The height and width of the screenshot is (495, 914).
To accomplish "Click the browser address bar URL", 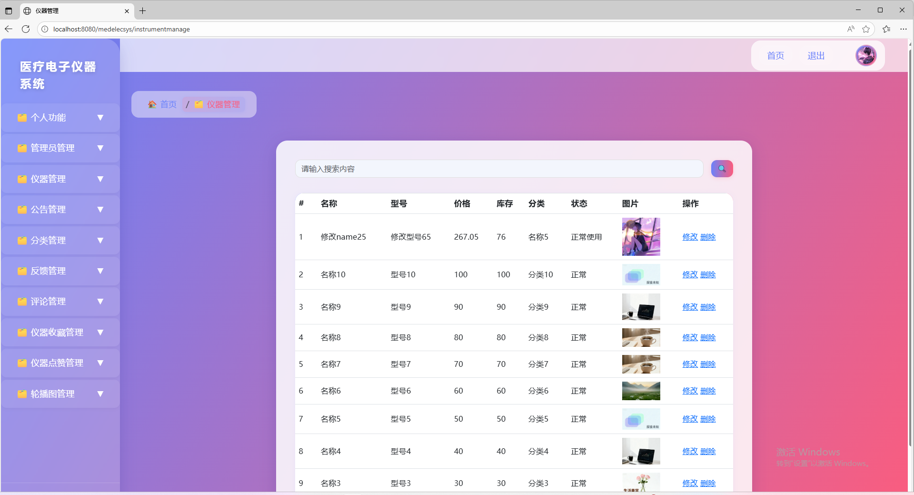I will [x=121, y=29].
